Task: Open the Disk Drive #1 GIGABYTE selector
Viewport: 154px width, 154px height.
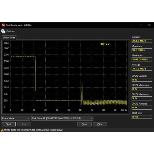Action: (x=62, y=118)
